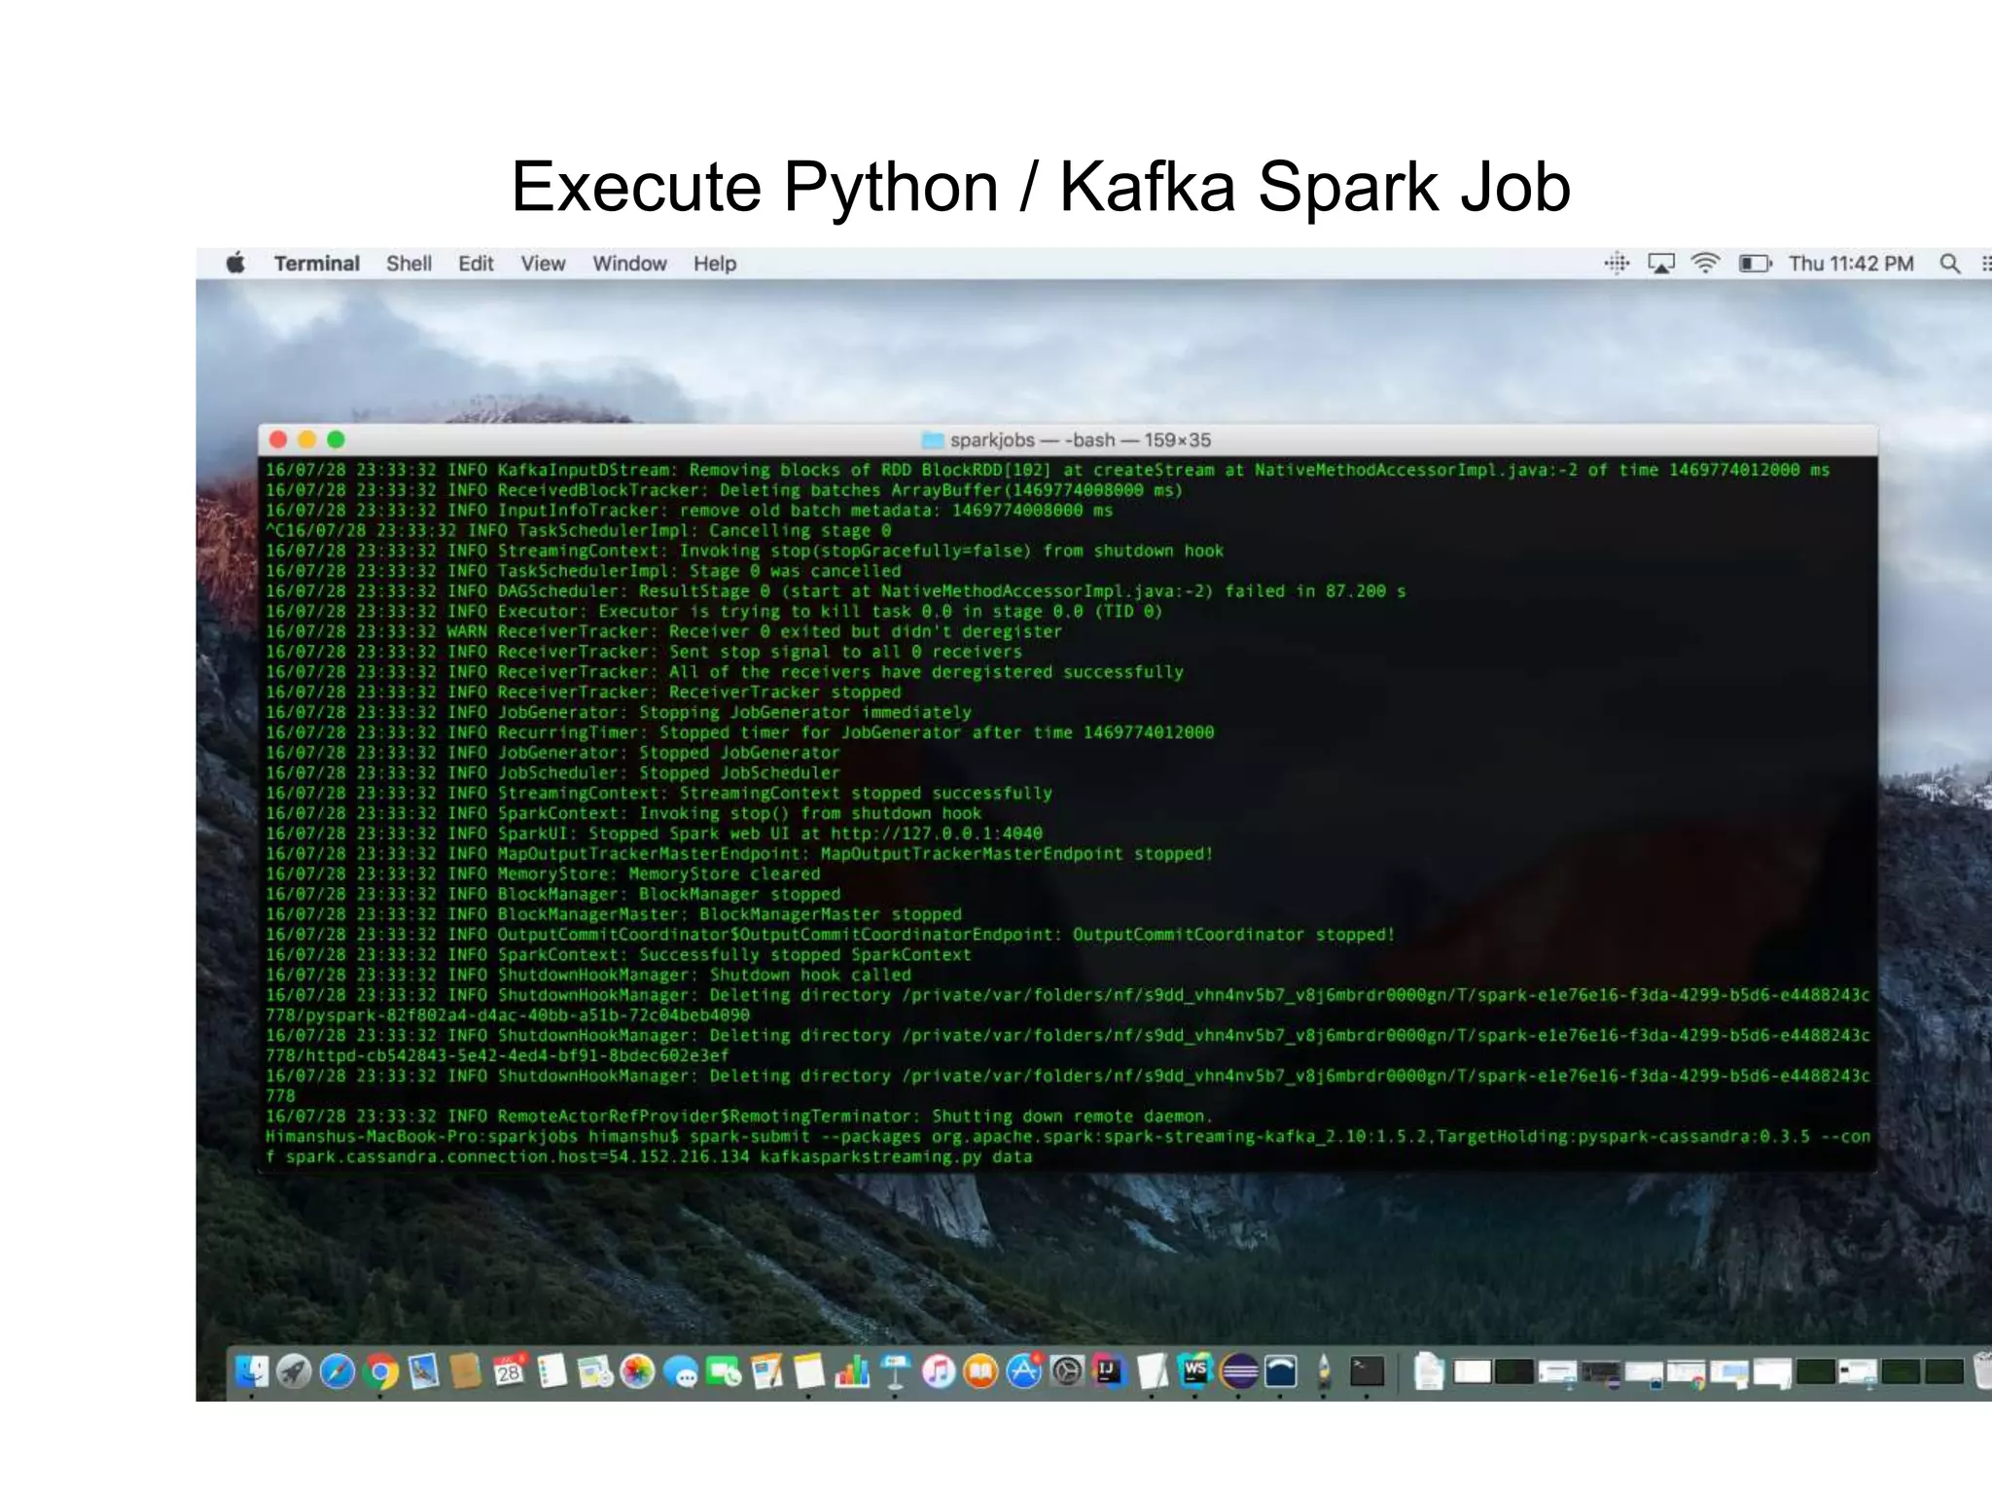Click 'StreamingContext stopped successfully' log line
Viewport: 1992px width, 1494px height.
(x=658, y=794)
